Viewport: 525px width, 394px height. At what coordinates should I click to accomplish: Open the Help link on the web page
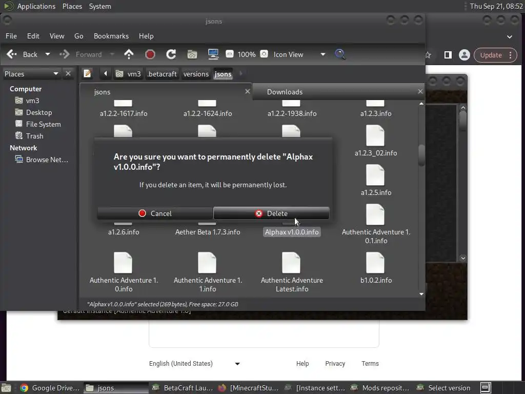point(302,364)
